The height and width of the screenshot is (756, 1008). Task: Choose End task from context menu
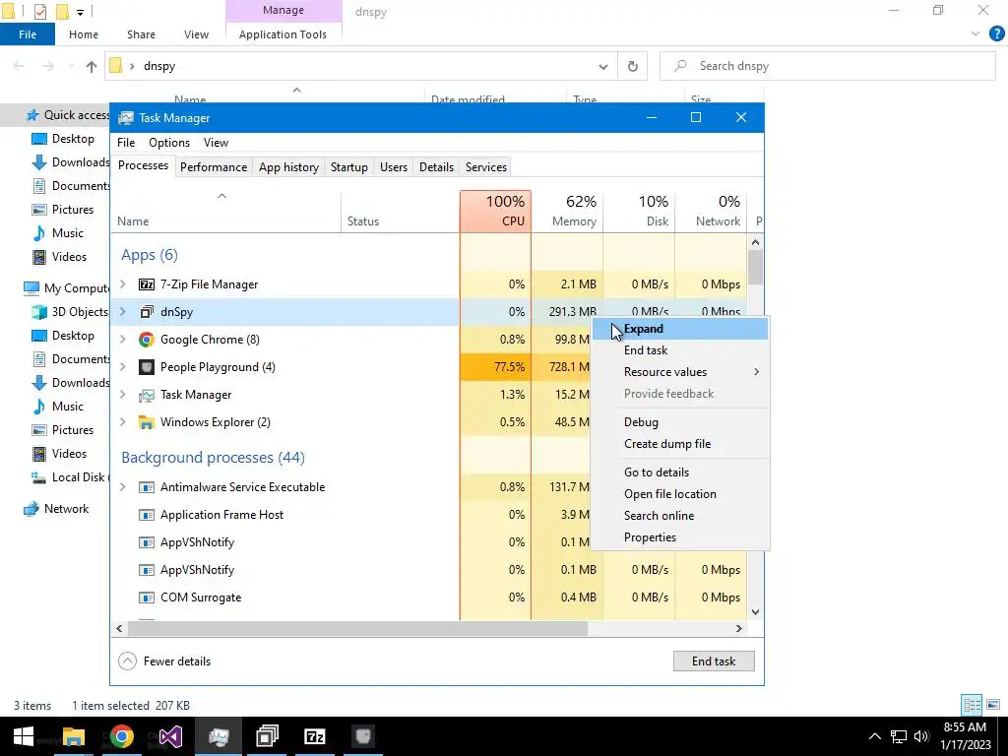click(679, 350)
